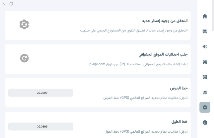The image size is (214, 138).
Task: Open the info about page
Action: pos(205,122)
